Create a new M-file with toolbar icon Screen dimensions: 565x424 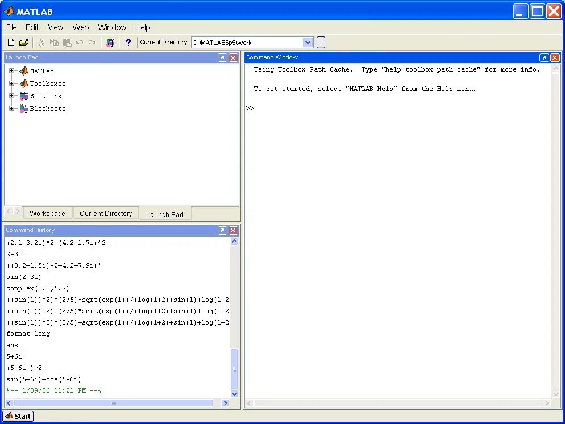tap(11, 43)
